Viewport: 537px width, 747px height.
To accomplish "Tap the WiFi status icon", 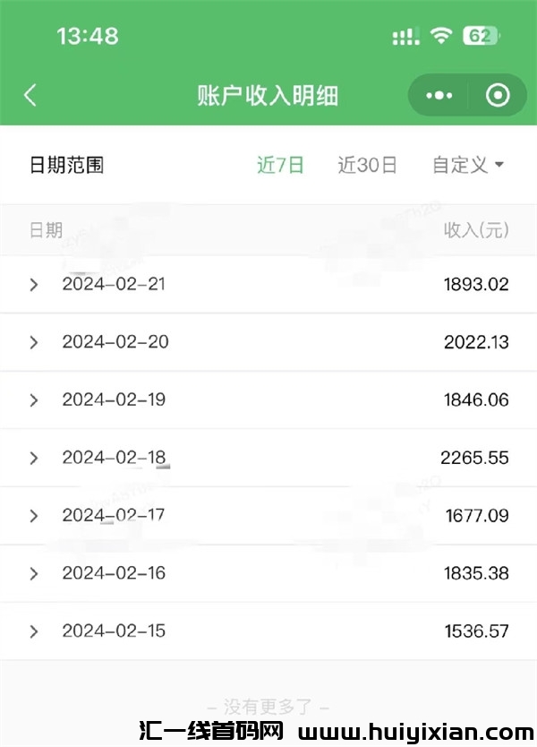I will (x=440, y=36).
